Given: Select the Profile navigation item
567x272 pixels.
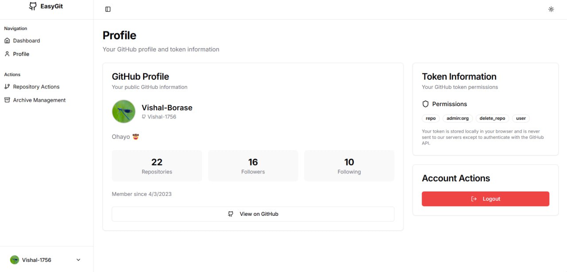Looking at the screenshot, I should coord(47,54).
